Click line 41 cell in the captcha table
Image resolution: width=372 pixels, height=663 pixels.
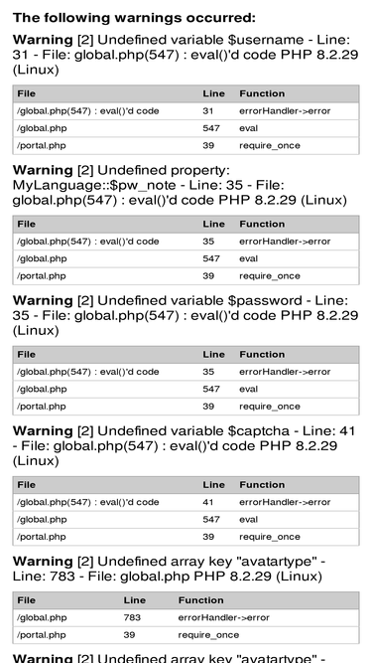pos(207,502)
